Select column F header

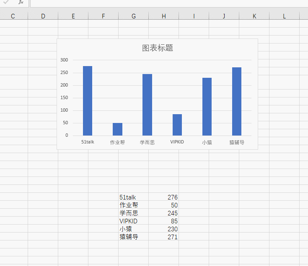click(104, 16)
